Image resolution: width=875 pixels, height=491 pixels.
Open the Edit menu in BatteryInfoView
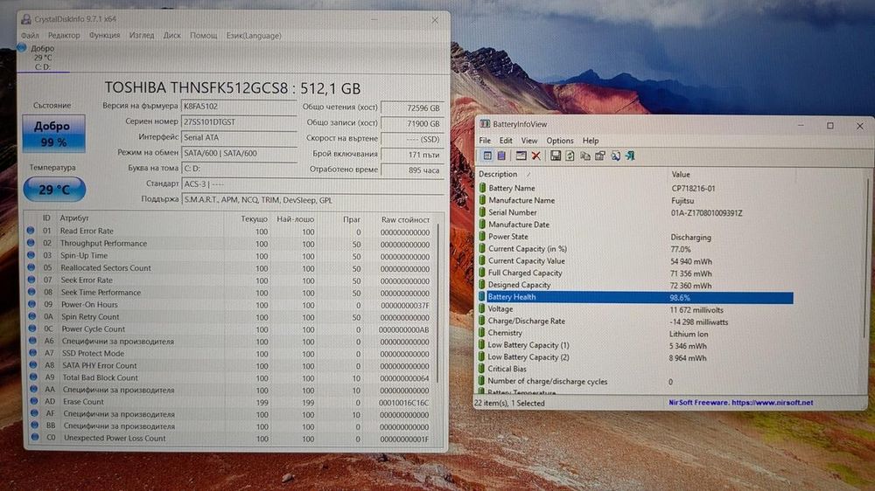506,141
